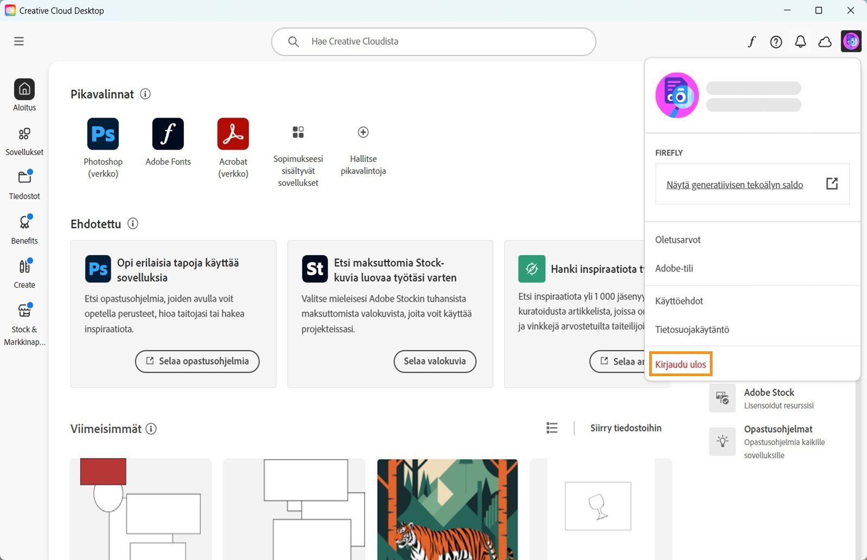
Task: Click Photoshop icon in learning card
Action: click(x=98, y=269)
